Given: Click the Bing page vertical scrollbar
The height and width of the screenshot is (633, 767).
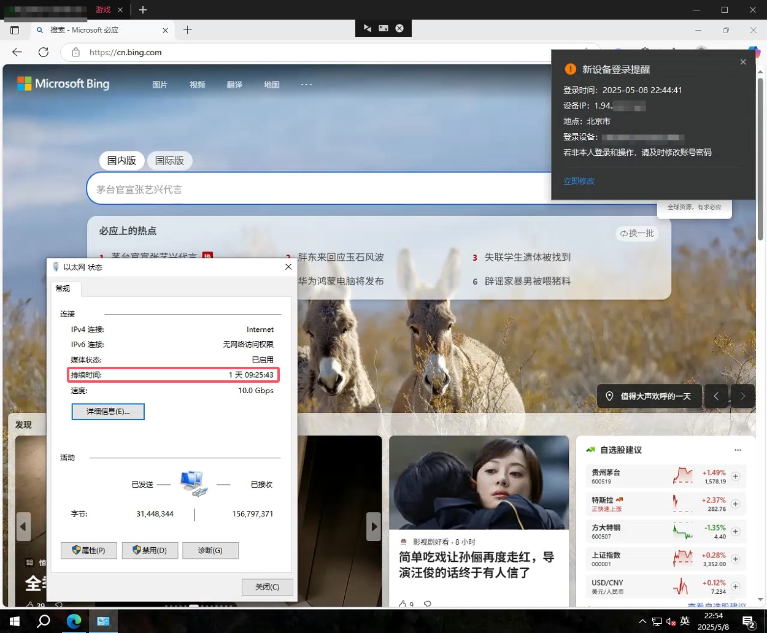Looking at the screenshot, I should coord(761,158).
